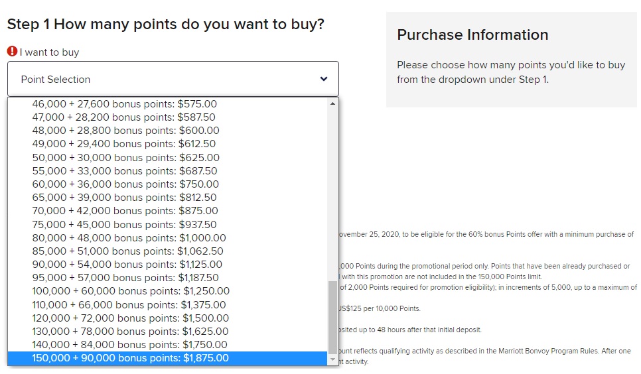Click the red error exclamation icon

[x=12, y=51]
